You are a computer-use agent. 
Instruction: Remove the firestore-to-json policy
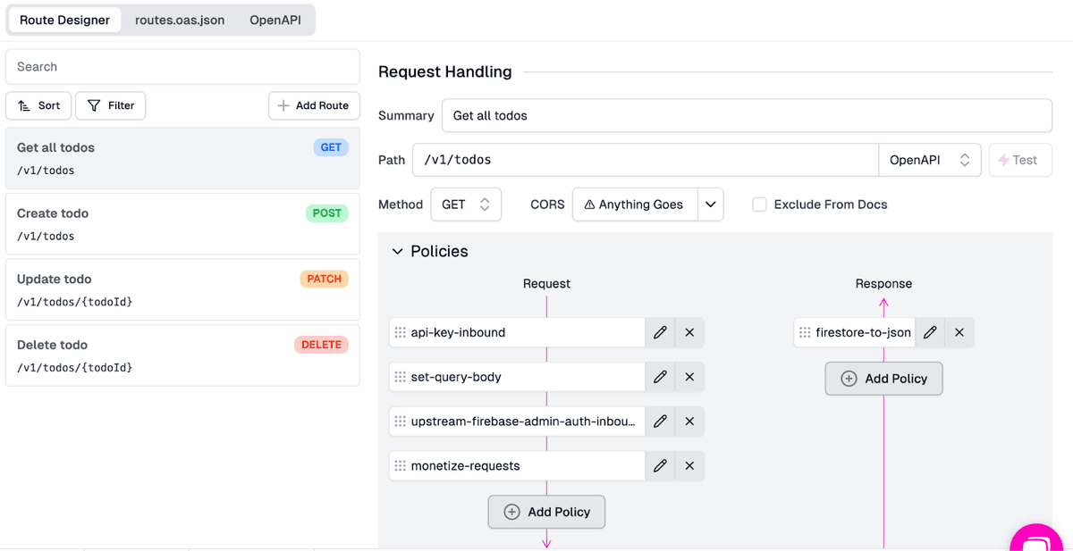959,332
